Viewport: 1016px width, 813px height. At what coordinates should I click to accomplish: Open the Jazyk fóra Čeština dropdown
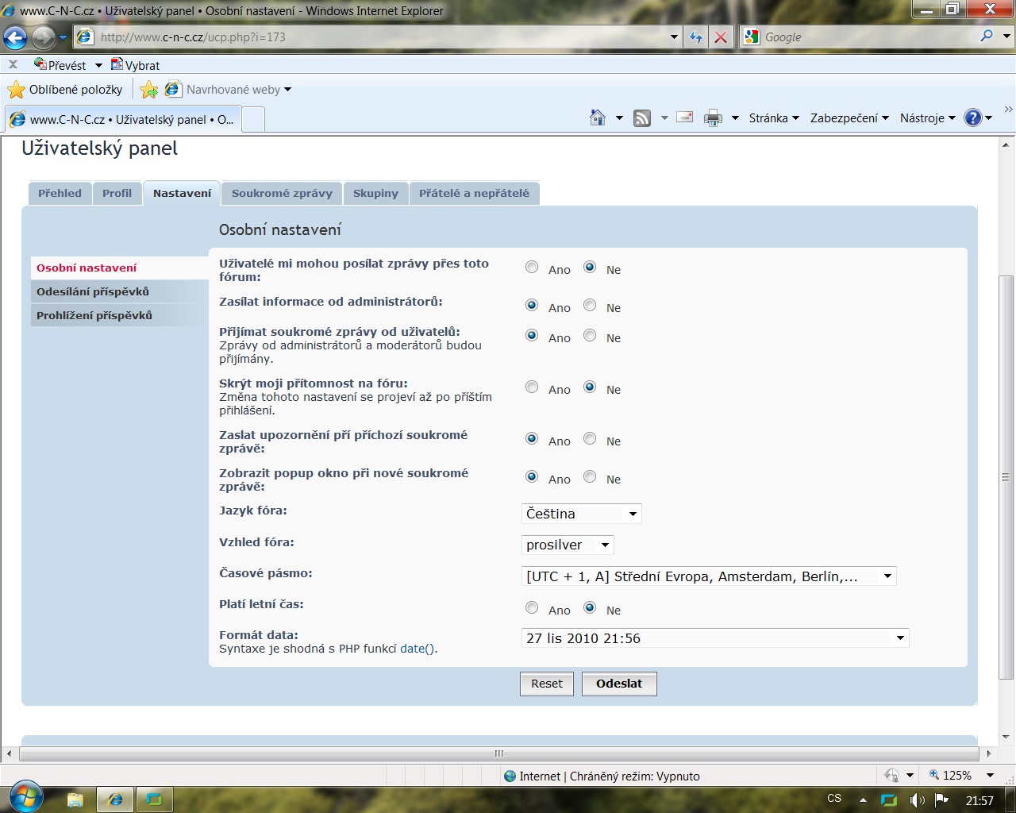[581, 514]
